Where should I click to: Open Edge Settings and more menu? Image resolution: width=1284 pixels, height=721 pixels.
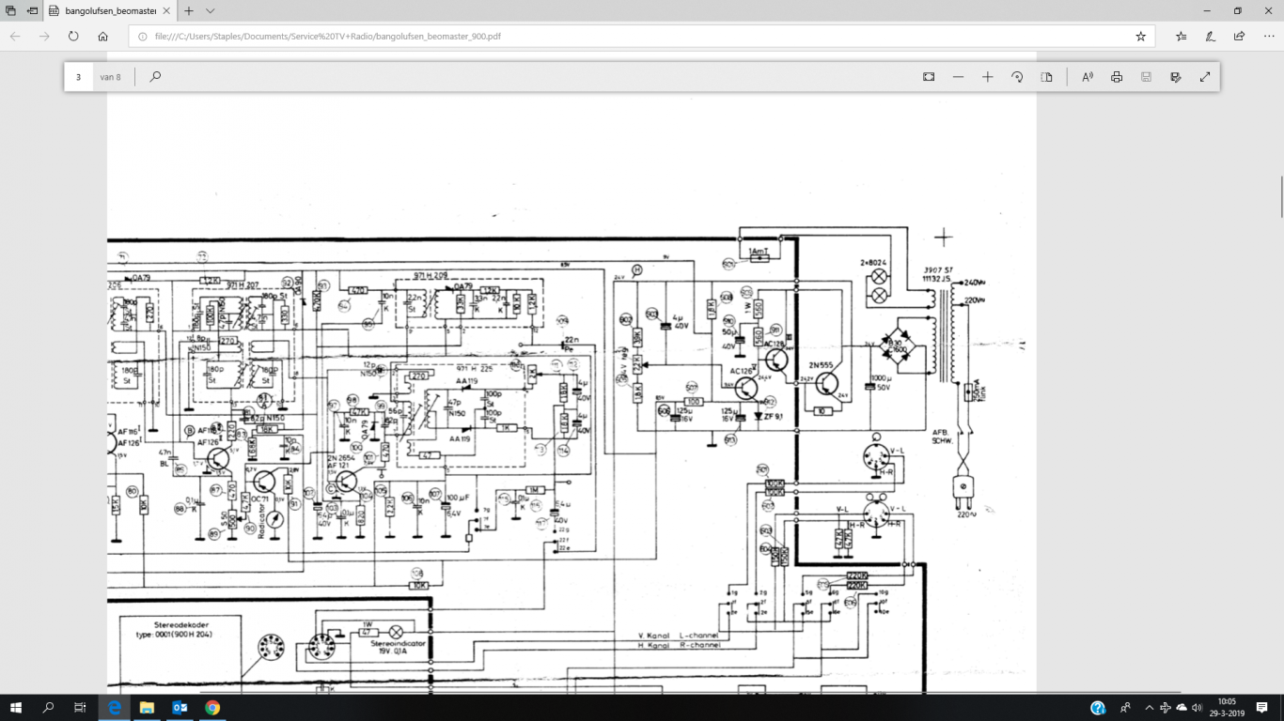pos(1268,37)
